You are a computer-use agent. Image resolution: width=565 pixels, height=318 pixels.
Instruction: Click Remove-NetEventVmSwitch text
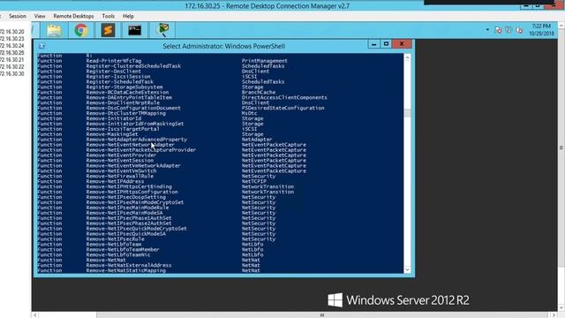pos(121,170)
